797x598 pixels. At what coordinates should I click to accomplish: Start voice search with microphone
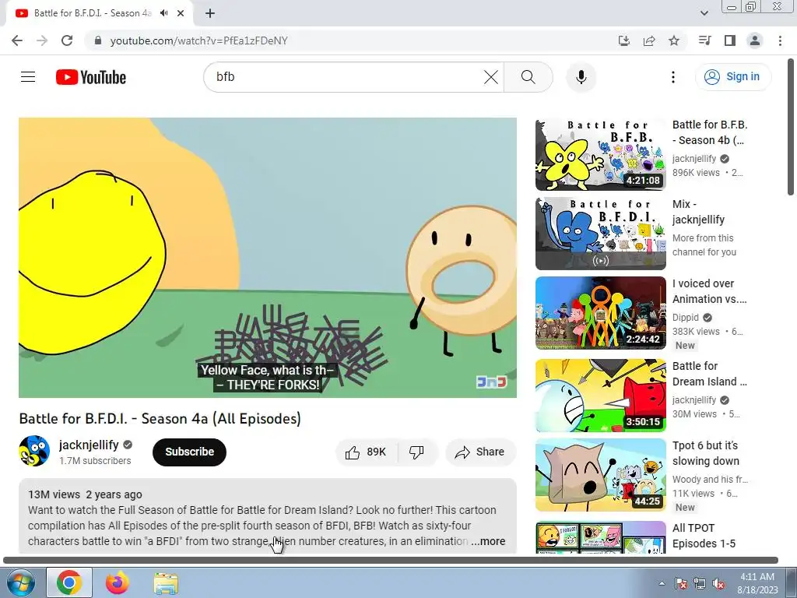[x=581, y=77]
